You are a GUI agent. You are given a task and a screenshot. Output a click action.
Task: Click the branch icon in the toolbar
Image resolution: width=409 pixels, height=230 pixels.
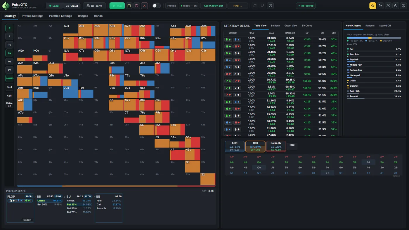click(x=263, y=6)
